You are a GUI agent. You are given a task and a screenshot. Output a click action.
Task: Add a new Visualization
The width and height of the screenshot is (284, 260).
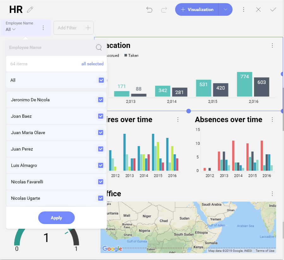[x=197, y=10]
